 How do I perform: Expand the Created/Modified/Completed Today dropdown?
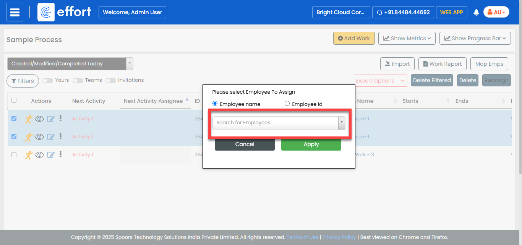(x=70, y=64)
